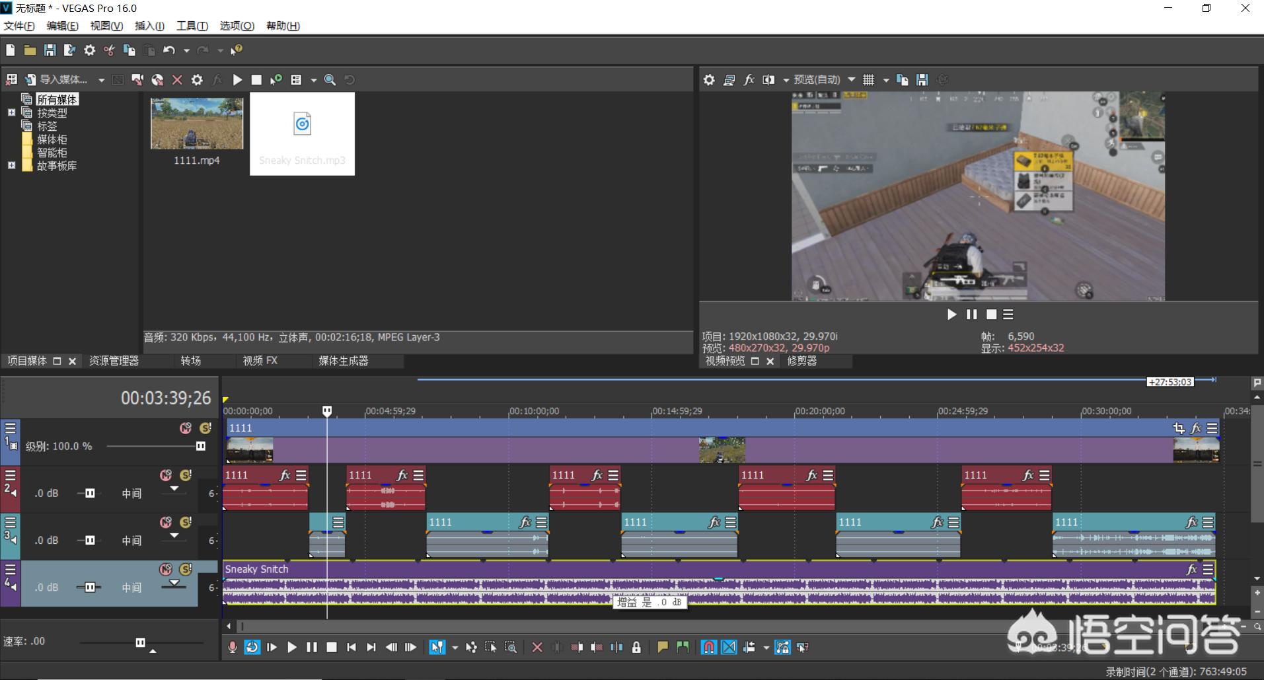Open the 工具(T) menu
The height and width of the screenshot is (680, 1264).
(192, 26)
